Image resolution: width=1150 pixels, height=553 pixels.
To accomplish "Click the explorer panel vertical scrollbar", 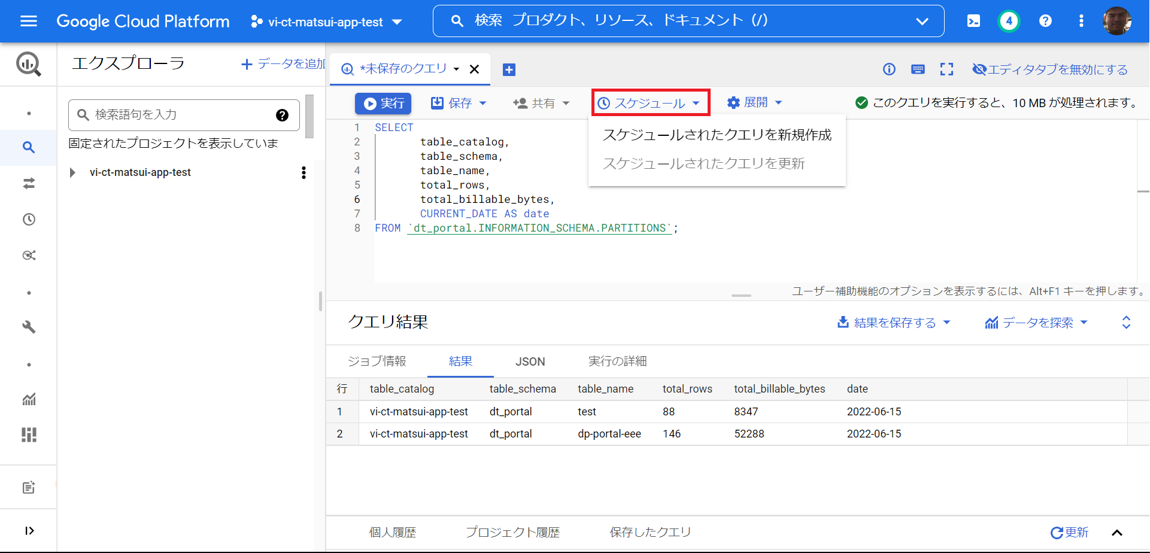I will pos(309,116).
